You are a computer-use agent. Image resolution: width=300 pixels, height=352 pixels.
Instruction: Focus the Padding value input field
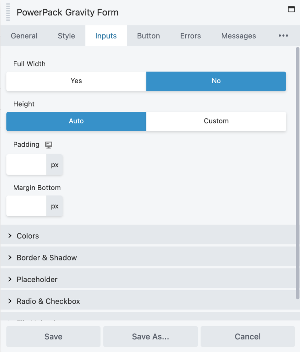(26, 165)
